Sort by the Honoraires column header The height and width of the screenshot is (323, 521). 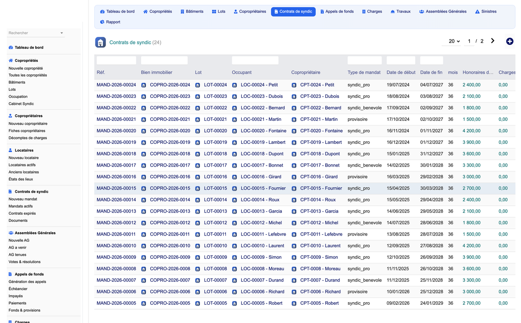pos(478,72)
